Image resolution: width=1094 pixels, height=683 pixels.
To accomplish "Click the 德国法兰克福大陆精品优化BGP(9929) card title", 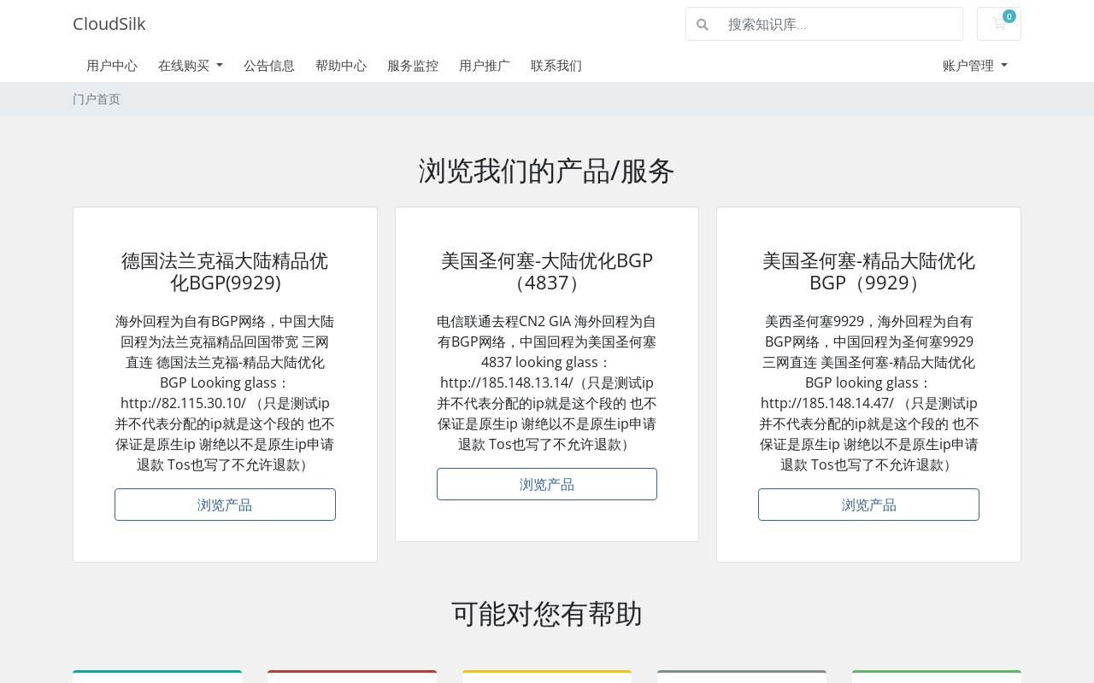I will pyautogui.click(x=225, y=271).
